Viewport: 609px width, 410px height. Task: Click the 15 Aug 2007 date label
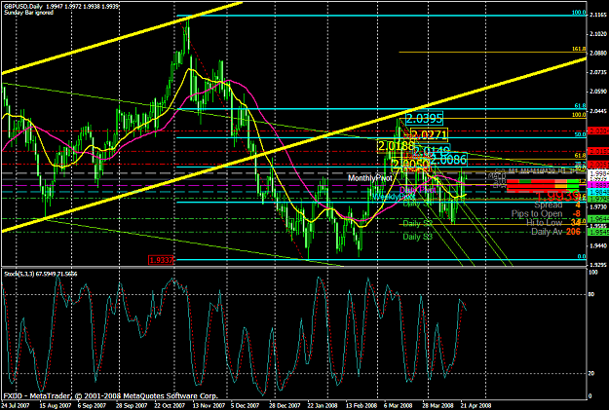[x=54, y=406]
